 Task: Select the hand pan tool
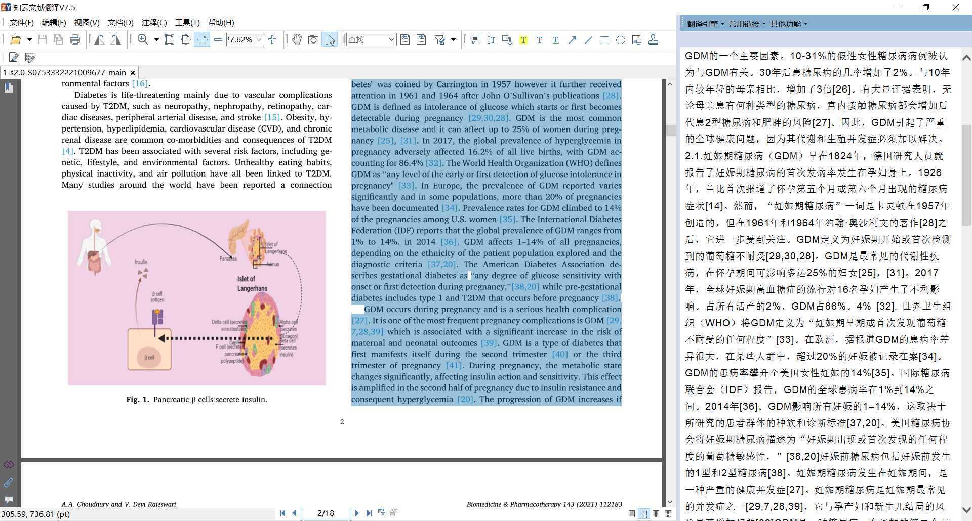click(x=297, y=40)
